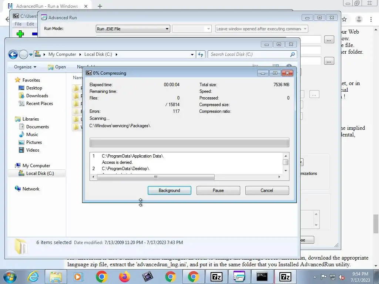Cancel the 7-Zip compression
Screen dimensions: 379x284
tap(267, 190)
